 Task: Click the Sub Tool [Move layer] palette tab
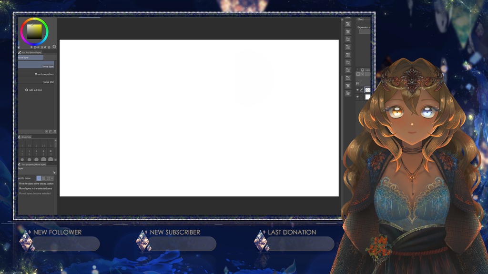(30, 52)
